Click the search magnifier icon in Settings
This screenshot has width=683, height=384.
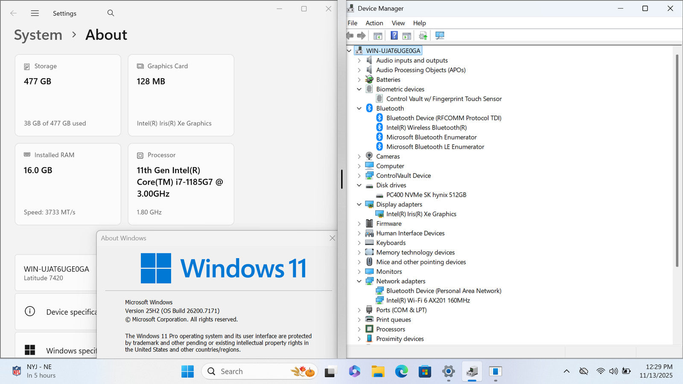coord(111,13)
